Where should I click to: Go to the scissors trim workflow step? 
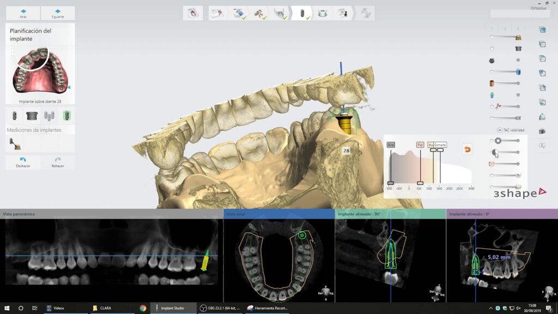(x=259, y=13)
